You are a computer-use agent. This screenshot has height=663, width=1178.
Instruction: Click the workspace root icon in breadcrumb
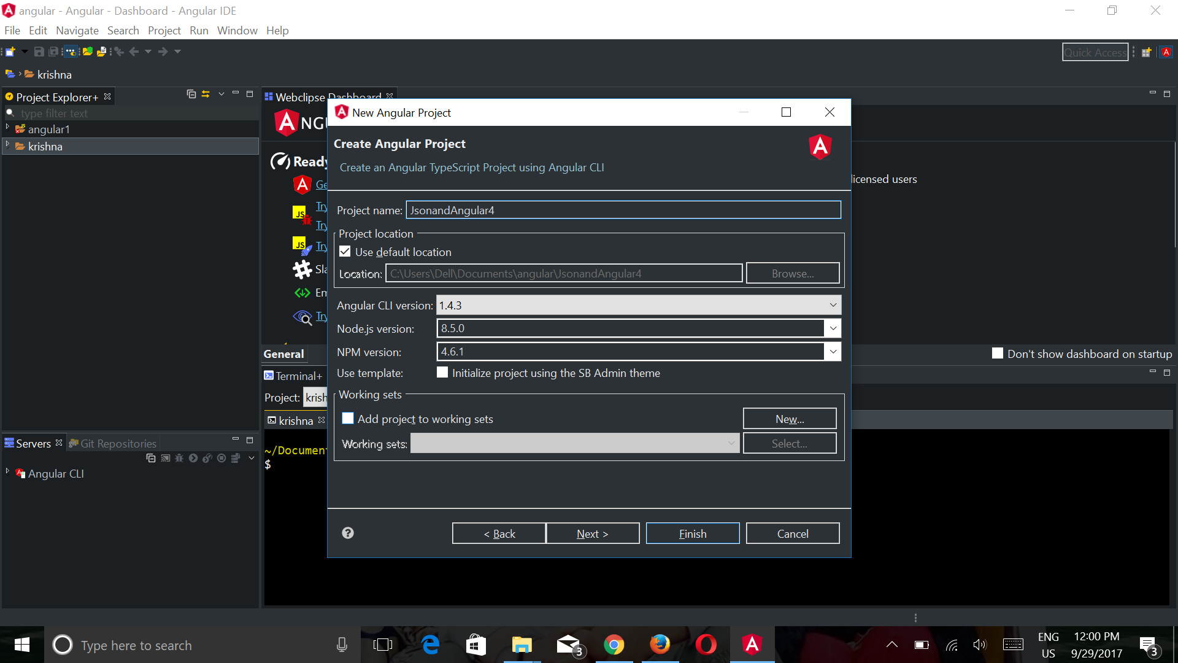tap(10, 74)
